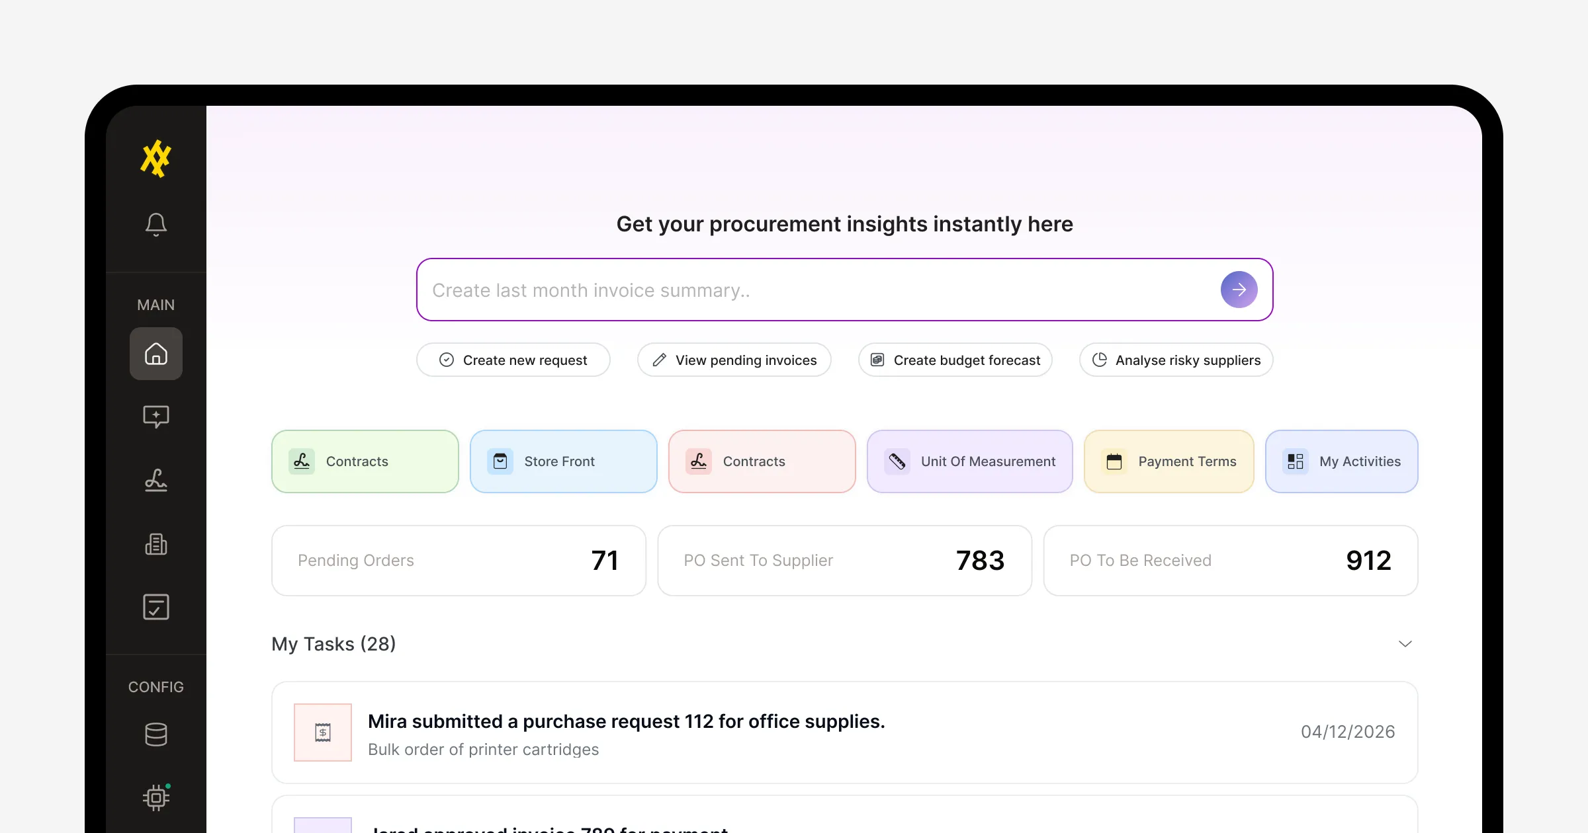This screenshot has width=1588, height=833.
Task: Open the notifications bell icon
Action: click(x=155, y=224)
